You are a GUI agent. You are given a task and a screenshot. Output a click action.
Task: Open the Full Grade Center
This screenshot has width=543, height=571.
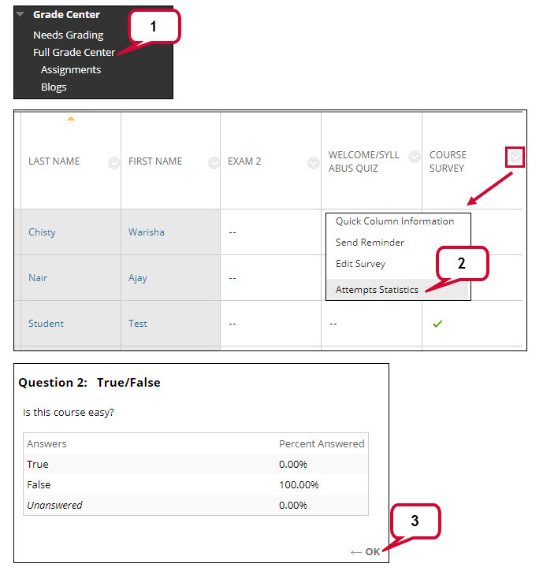point(73,52)
